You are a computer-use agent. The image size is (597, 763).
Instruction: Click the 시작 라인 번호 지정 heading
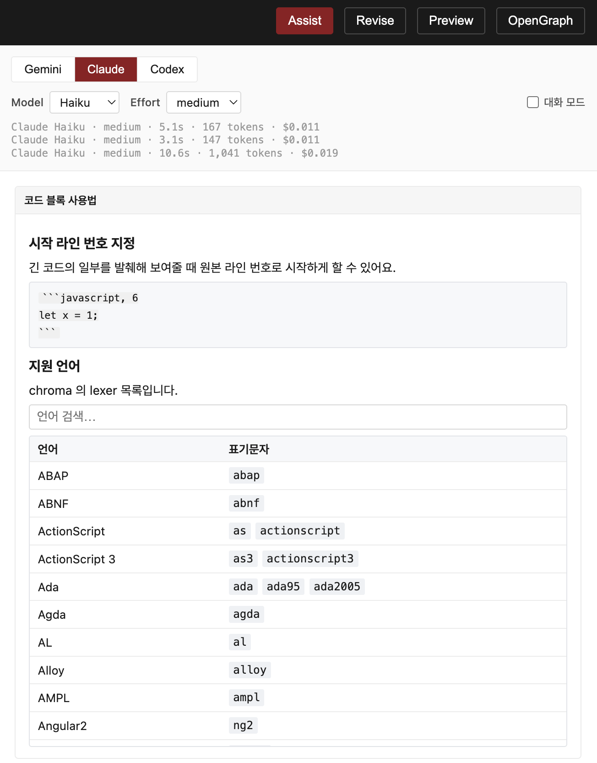(82, 243)
